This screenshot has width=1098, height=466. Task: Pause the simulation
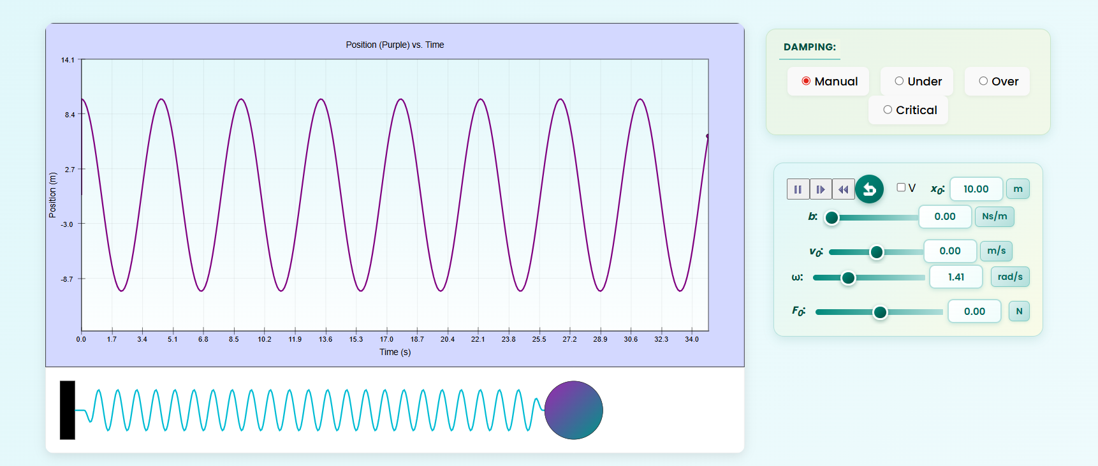point(798,189)
